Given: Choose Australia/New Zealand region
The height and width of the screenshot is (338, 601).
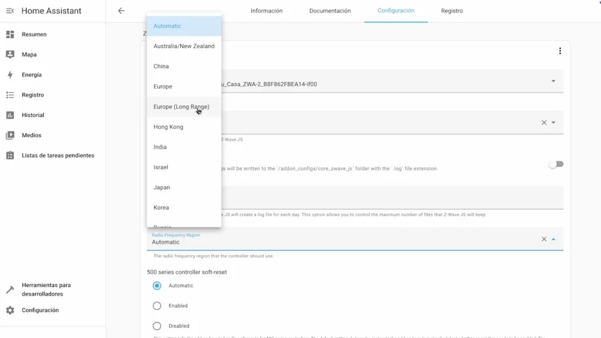Looking at the screenshot, I should click(x=184, y=46).
